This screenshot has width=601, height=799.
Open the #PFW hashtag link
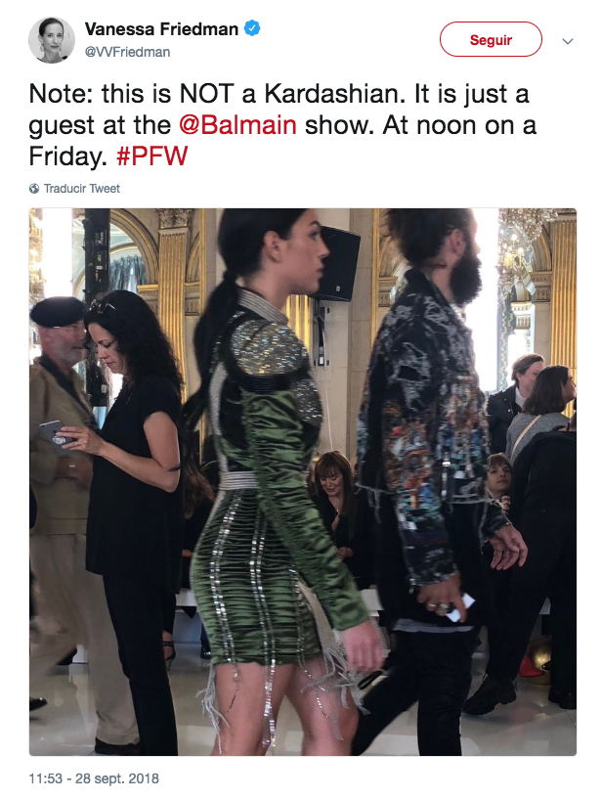tap(151, 155)
